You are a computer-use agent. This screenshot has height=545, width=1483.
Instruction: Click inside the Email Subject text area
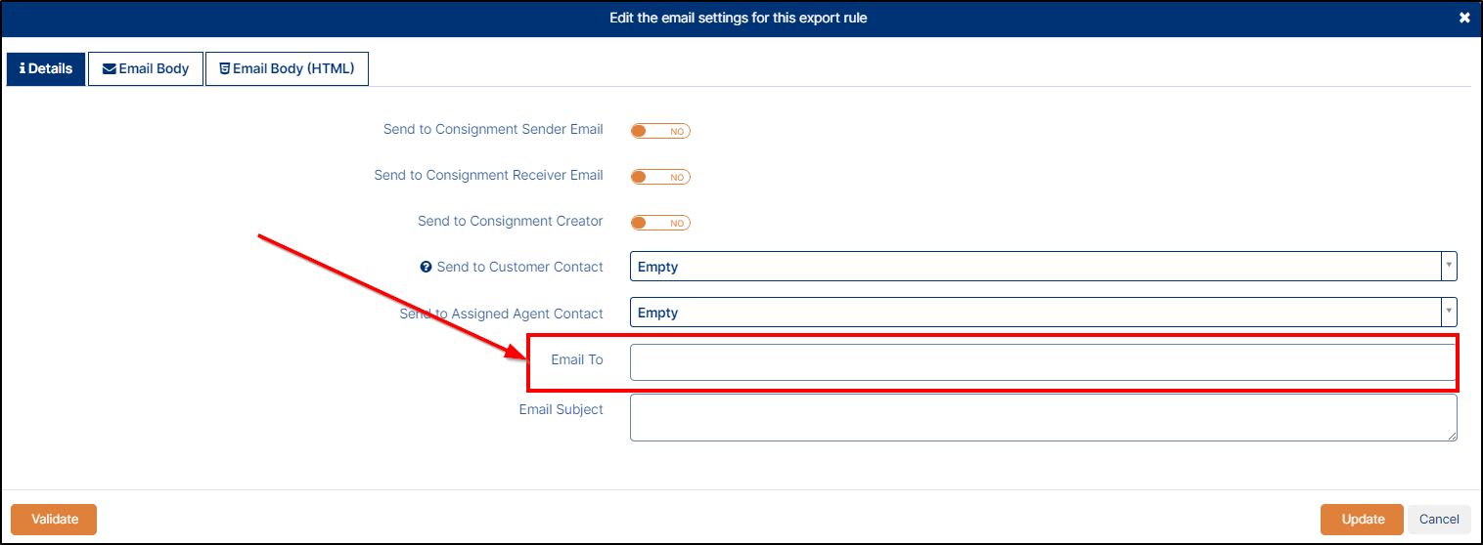coord(1043,417)
